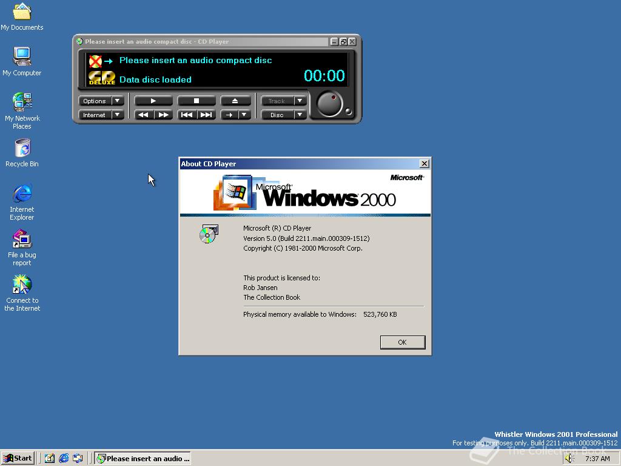Fast forward the current track
The width and height of the screenshot is (621, 466).
point(163,115)
